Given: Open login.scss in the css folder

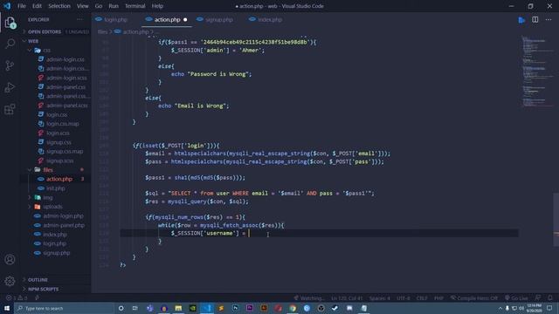Looking at the screenshot, I should point(58,133).
